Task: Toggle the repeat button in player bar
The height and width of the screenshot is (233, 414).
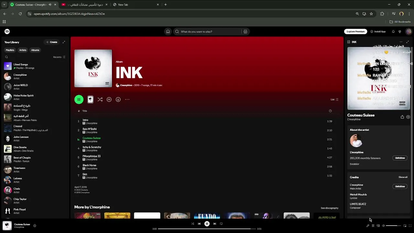Action: point(221,224)
